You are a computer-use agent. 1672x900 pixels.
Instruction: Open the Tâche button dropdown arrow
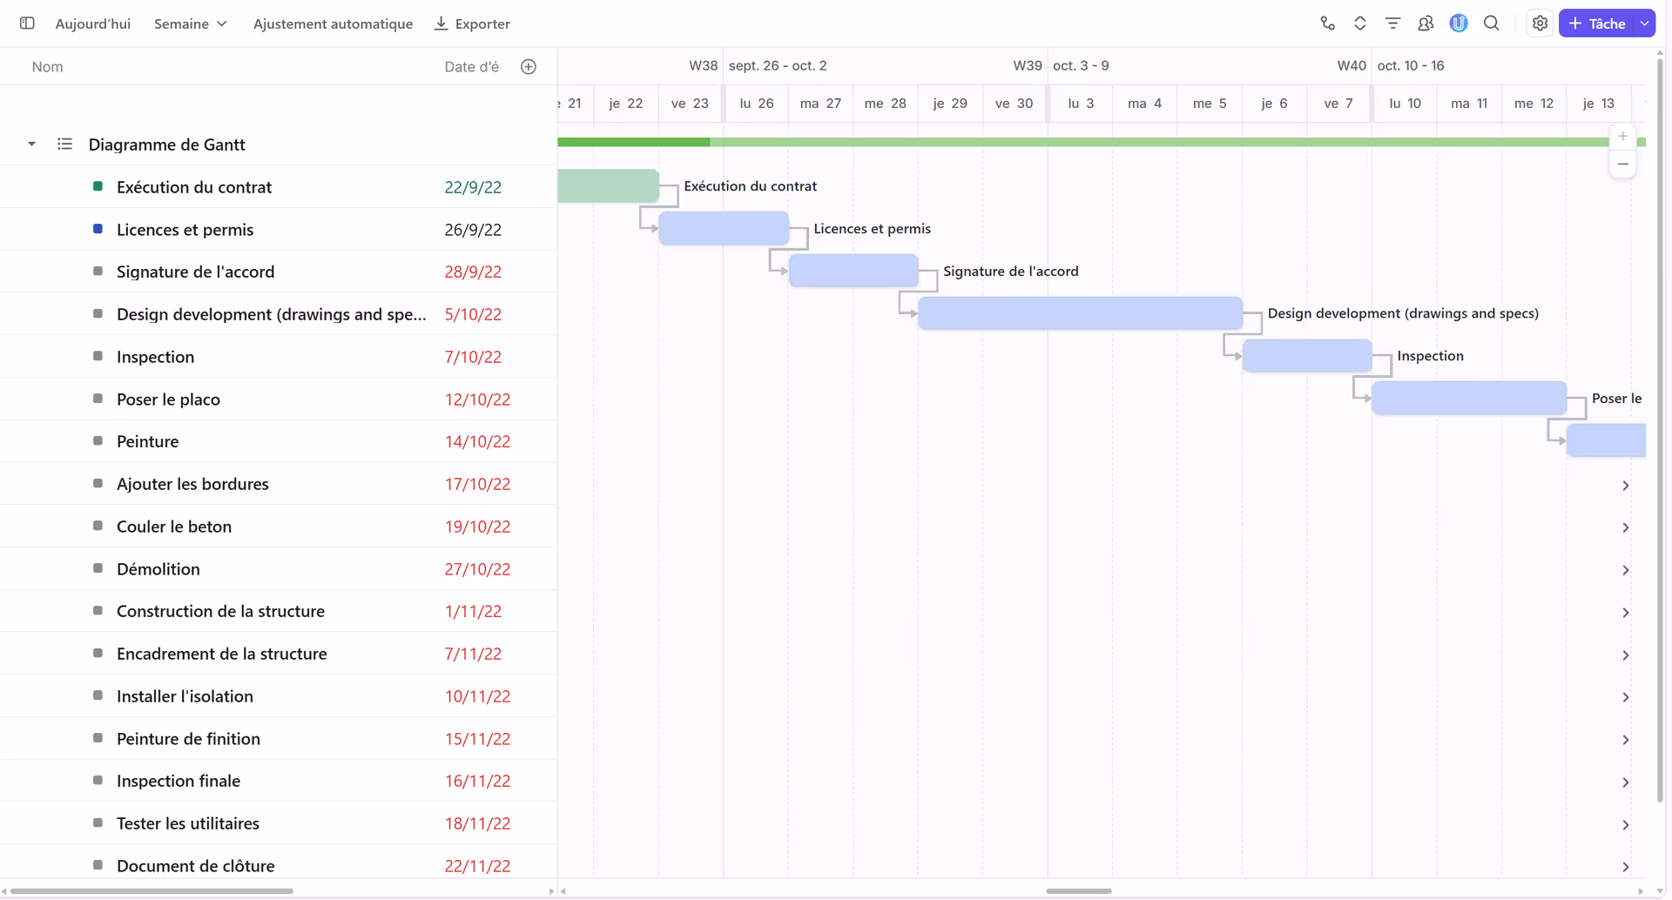pyautogui.click(x=1642, y=24)
